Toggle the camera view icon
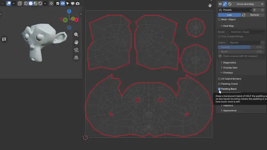 pyautogui.click(x=76, y=50)
